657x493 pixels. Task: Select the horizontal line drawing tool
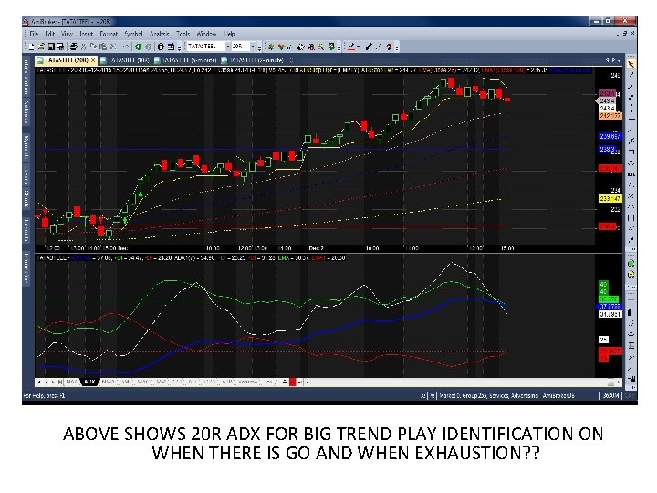point(631,120)
